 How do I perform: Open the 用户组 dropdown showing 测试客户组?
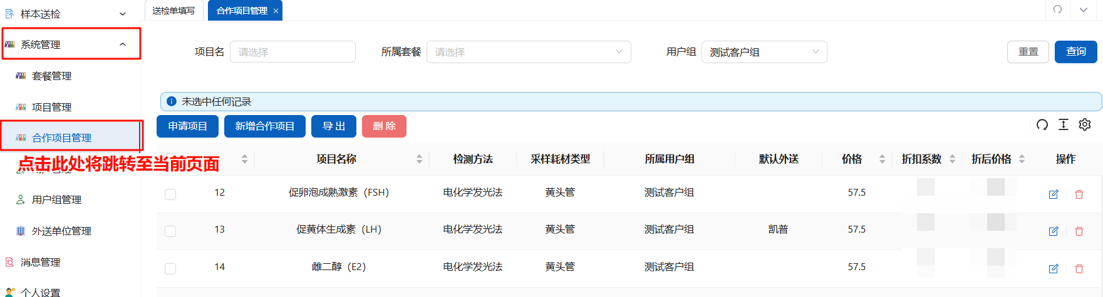tap(764, 52)
